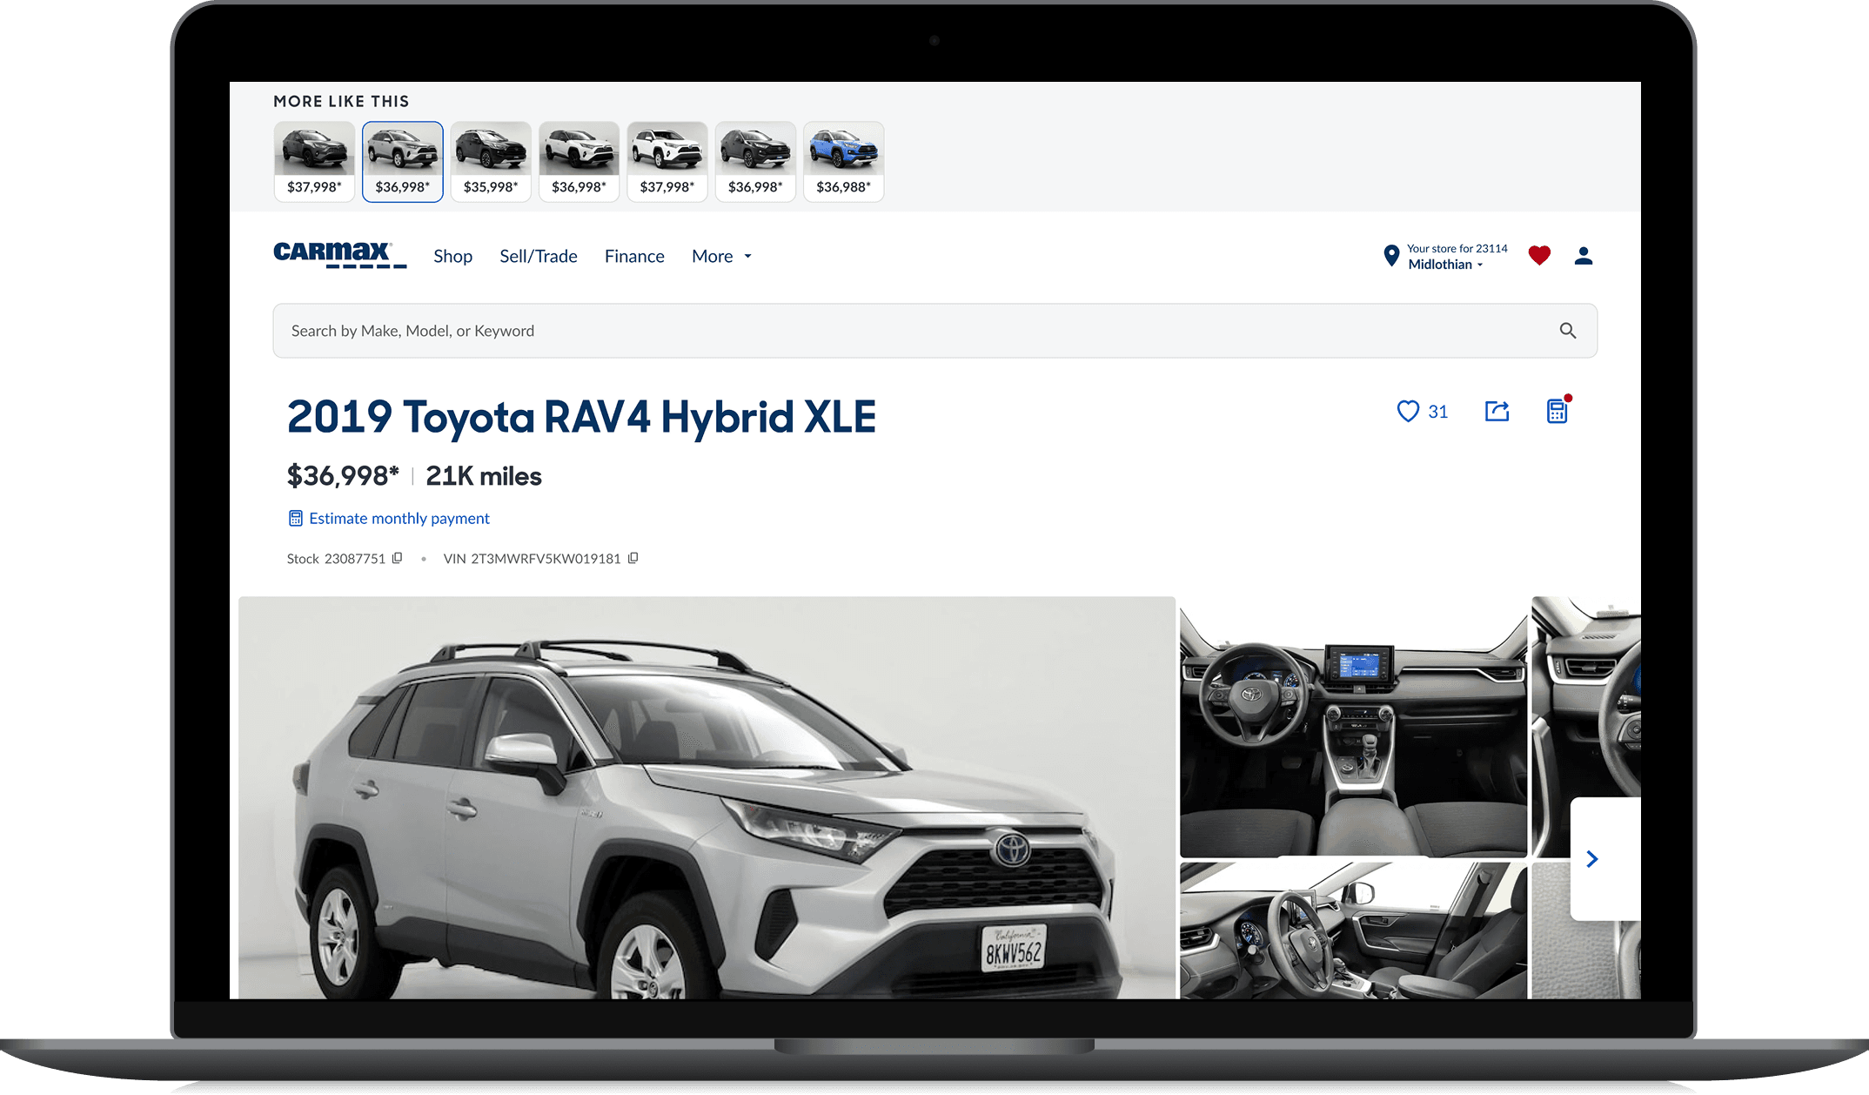1869x1095 pixels.
Task: Click the $36,998* price text
Action: click(343, 476)
